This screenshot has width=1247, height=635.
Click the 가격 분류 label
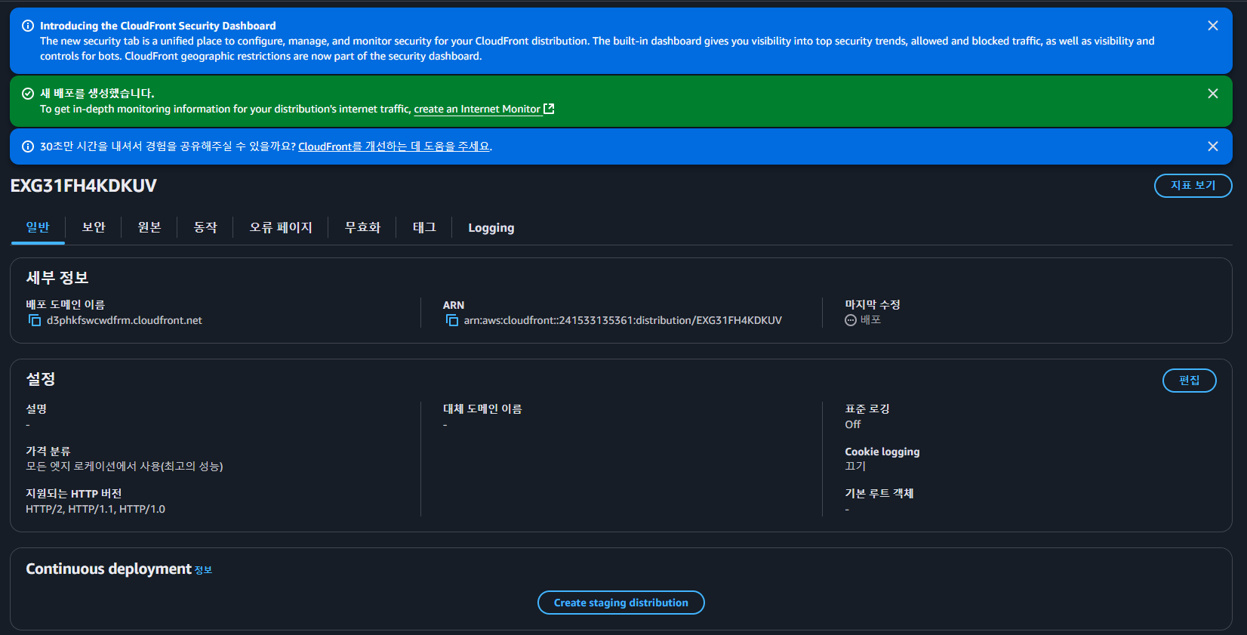click(x=48, y=451)
